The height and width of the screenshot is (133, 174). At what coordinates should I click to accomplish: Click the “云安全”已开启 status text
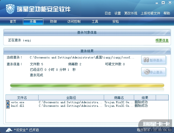pyautogui.click(x=26, y=130)
